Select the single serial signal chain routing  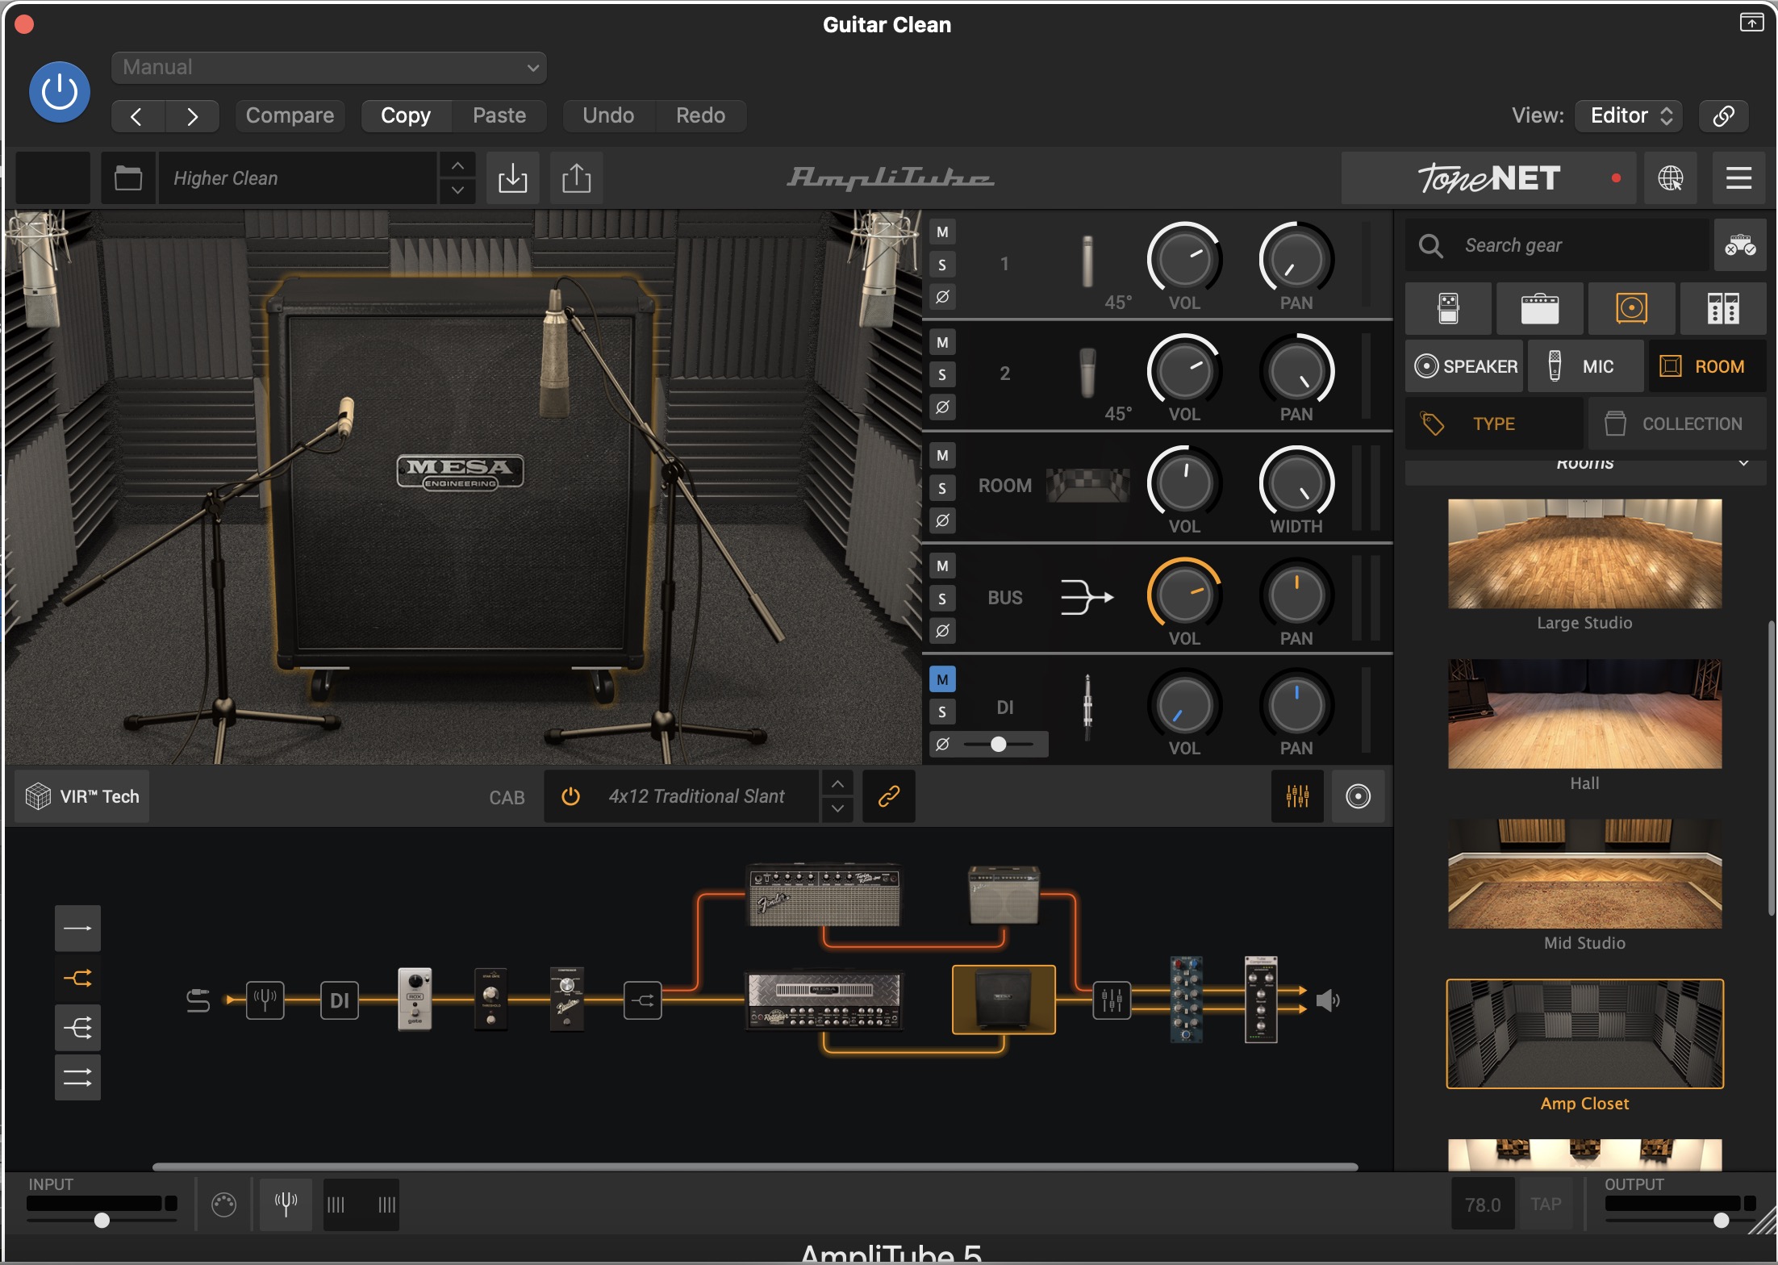coord(77,928)
